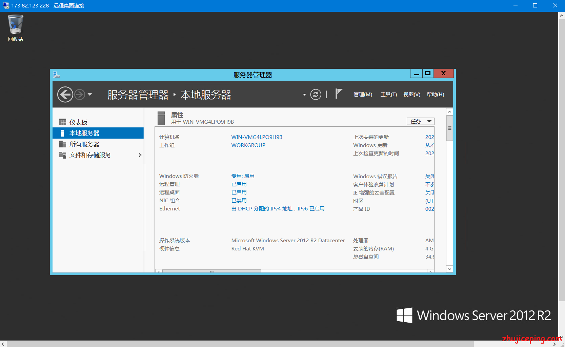The height and width of the screenshot is (347, 565).
Task: Click the vertical scrollbar thumb in Server Manager
Action: coord(449,128)
